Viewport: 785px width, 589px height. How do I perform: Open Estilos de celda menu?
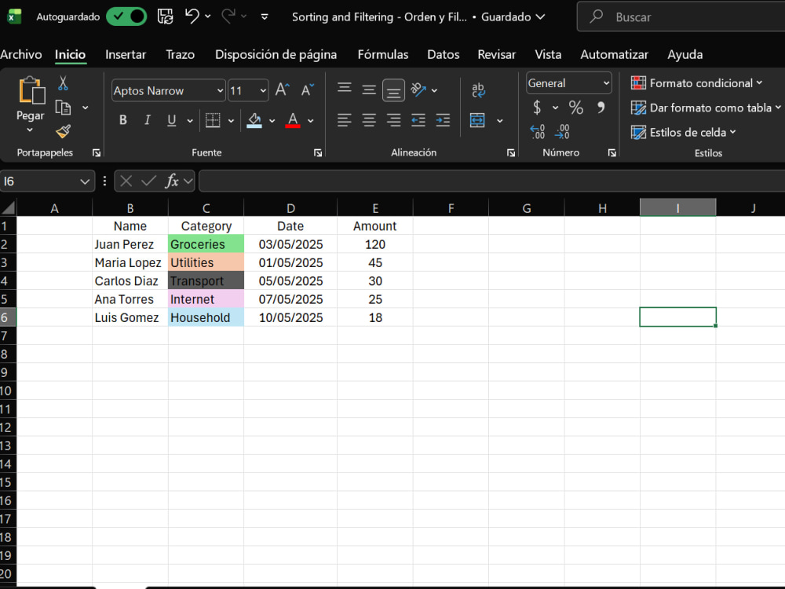[x=684, y=132]
